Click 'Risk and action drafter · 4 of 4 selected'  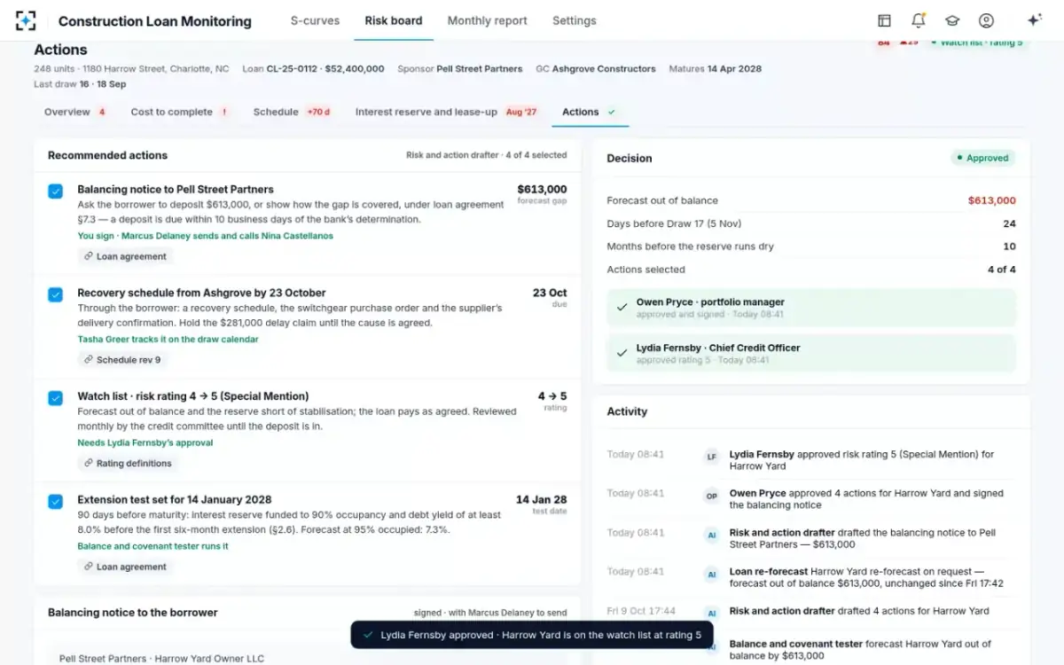tap(486, 155)
